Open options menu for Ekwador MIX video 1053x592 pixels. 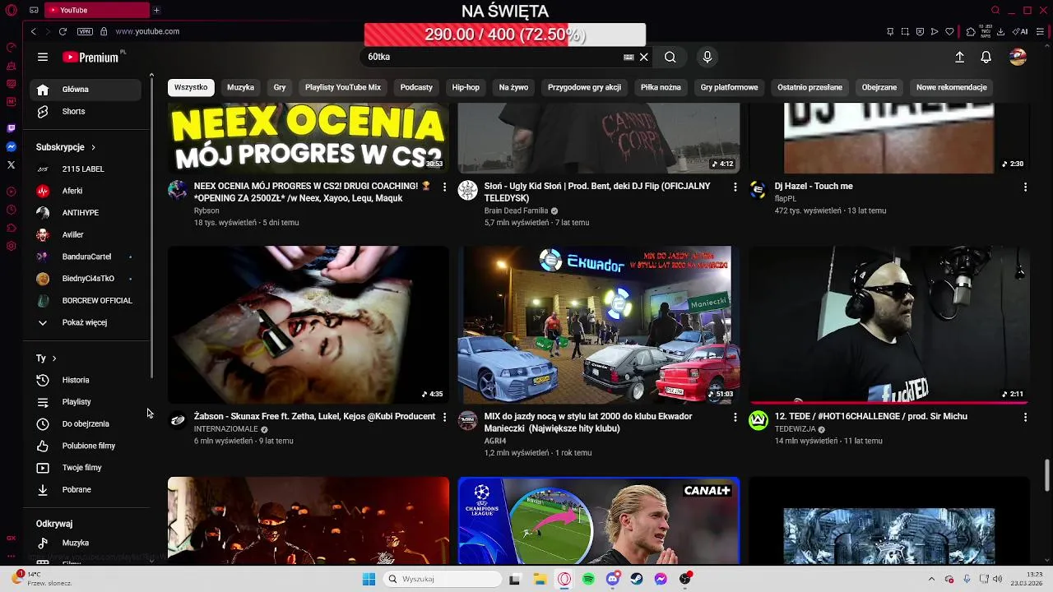pos(735,418)
